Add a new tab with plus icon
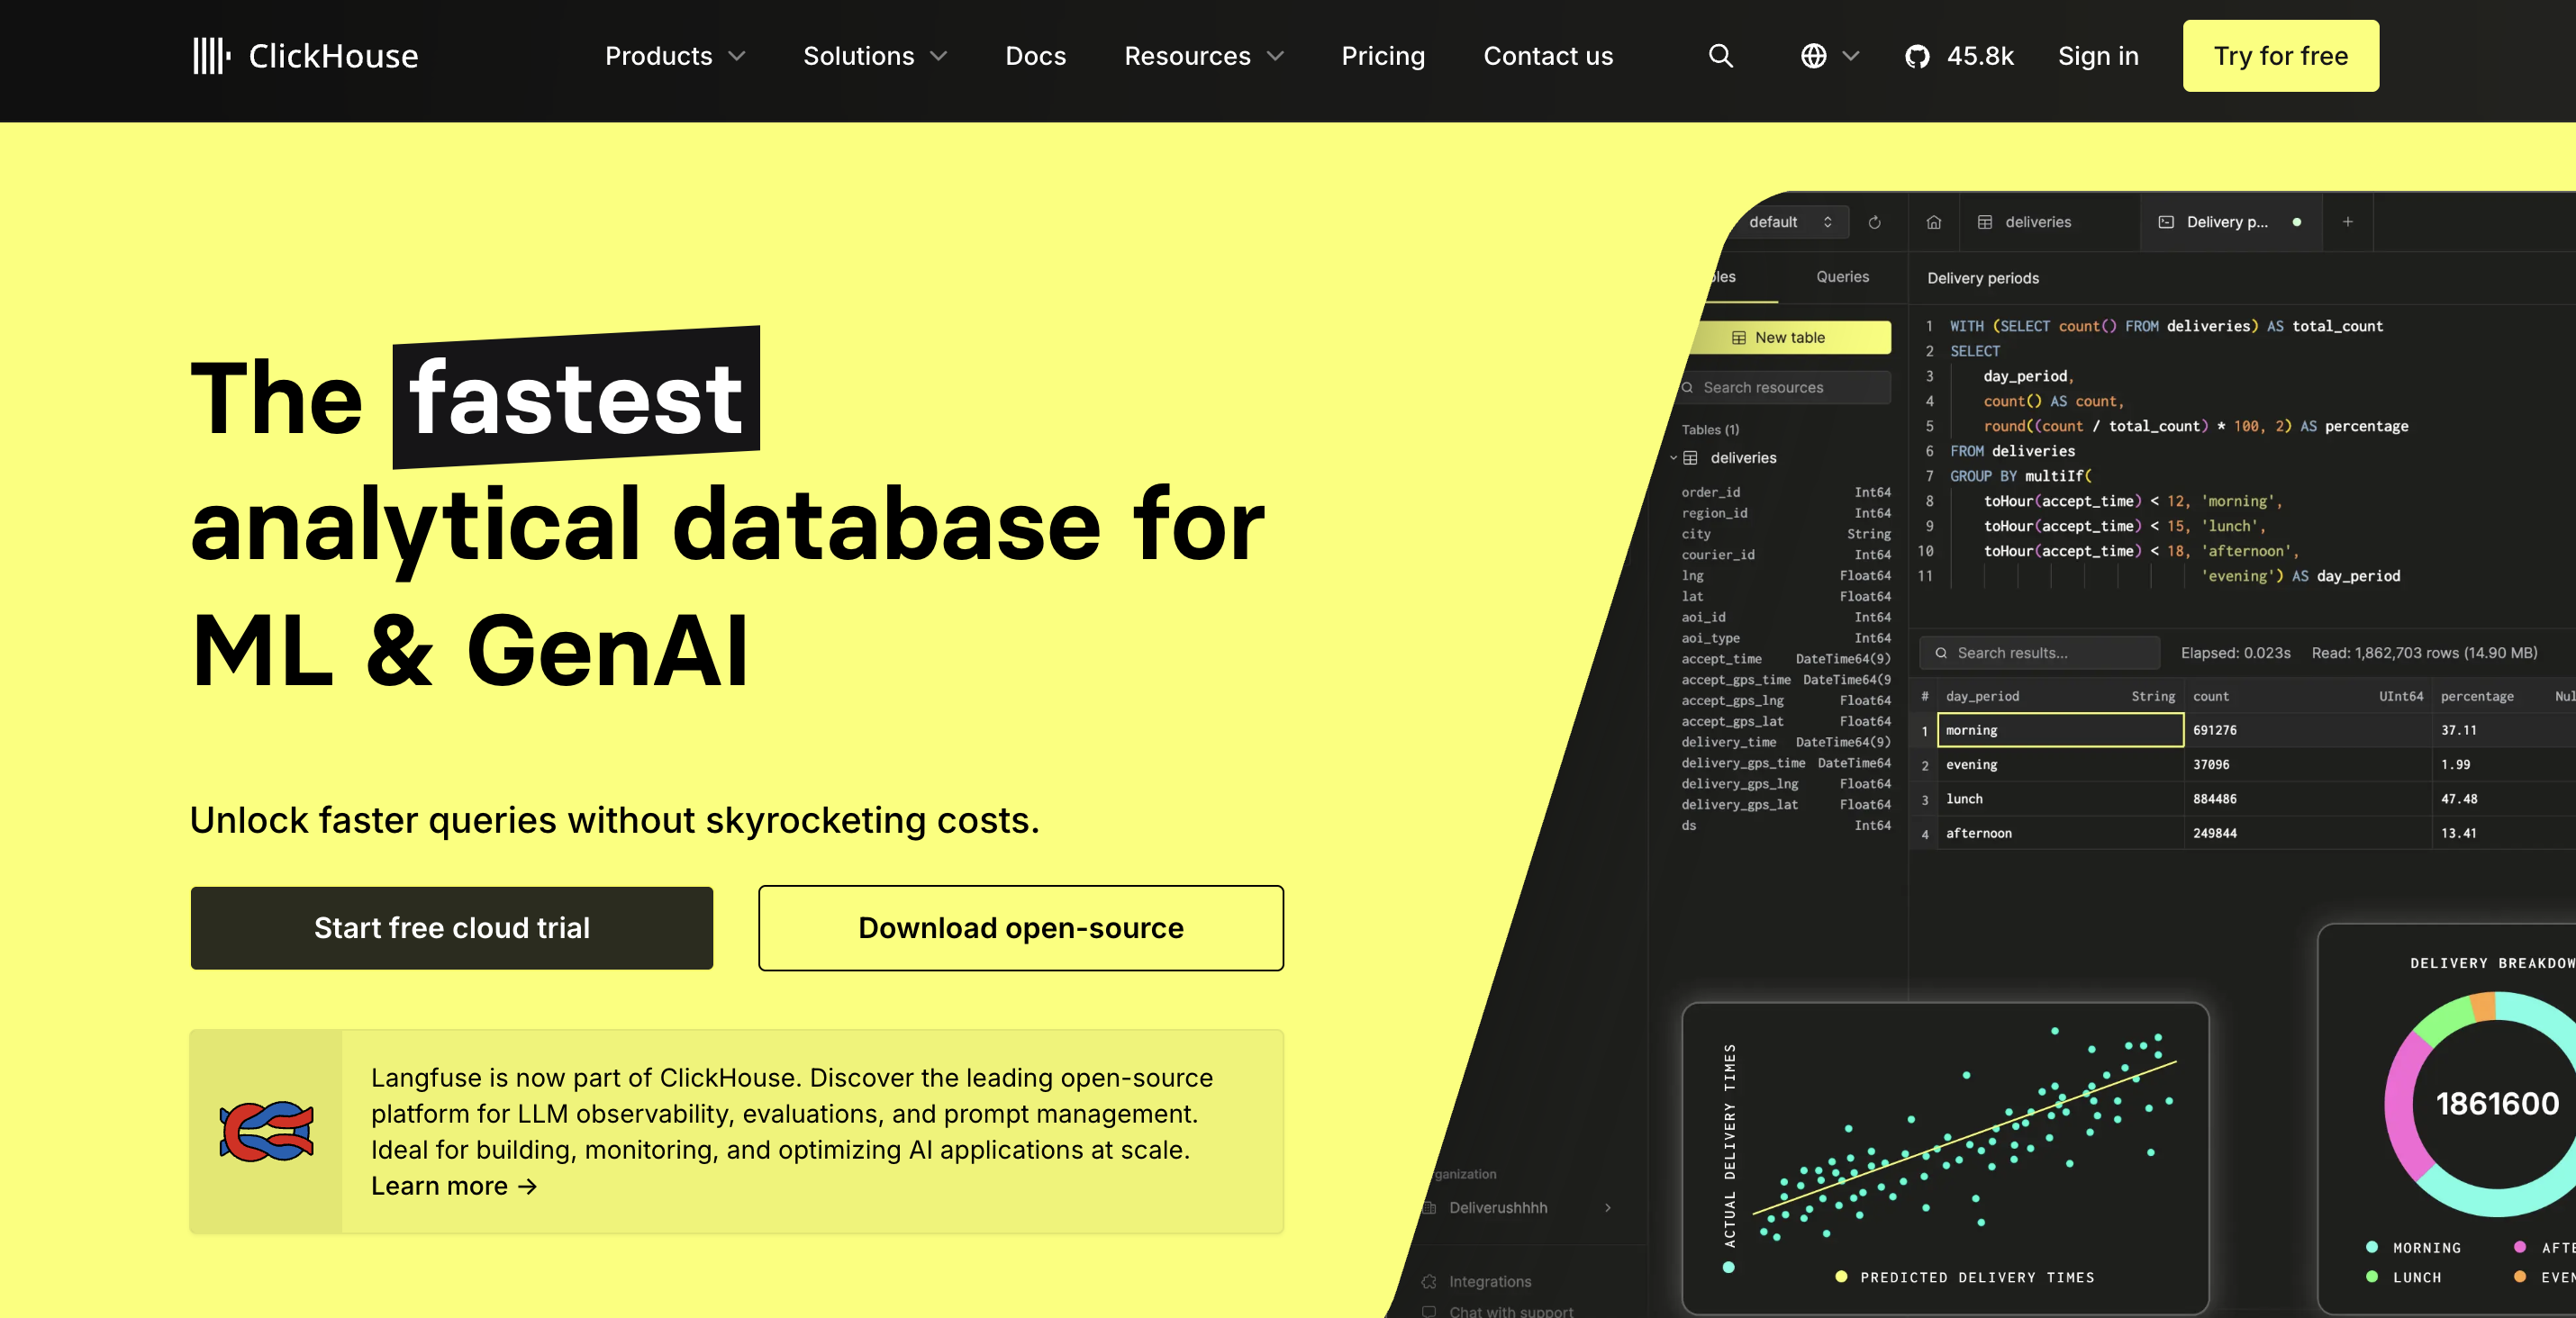This screenshot has height=1318, width=2576. click(2347, 221)
